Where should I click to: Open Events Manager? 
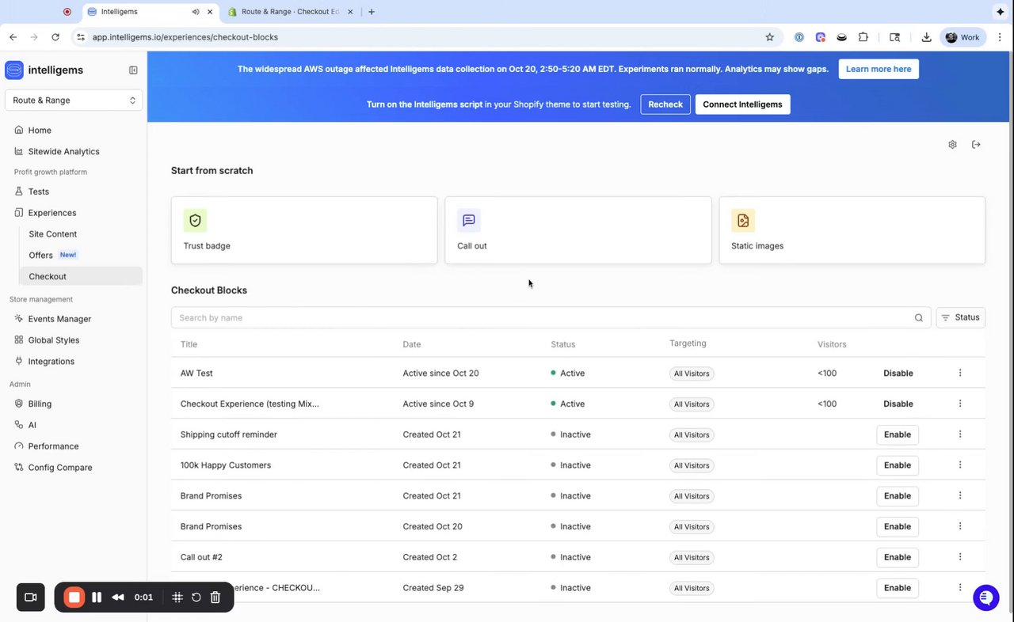click(x=59, y=319)
